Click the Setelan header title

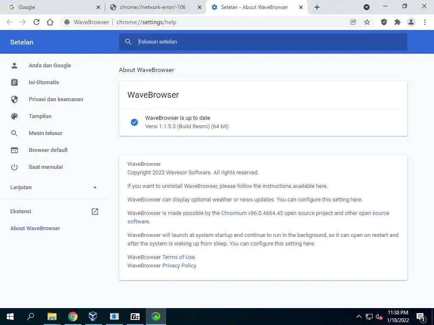(22, 42)
